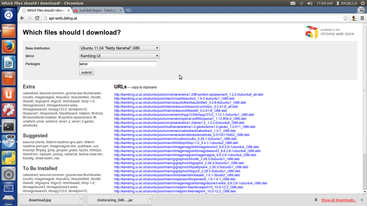Switch to Jual Beli Bagus Tokobagus tab
Screen dimensions: 367x206
pyautogui.click(x=97, y=10)
